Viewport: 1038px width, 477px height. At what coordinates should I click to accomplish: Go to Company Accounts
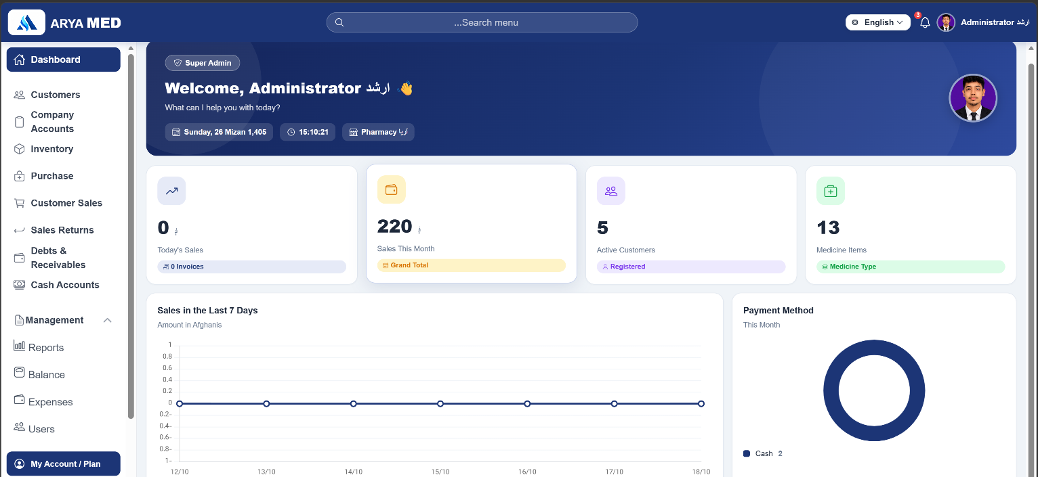pos(64,122)
